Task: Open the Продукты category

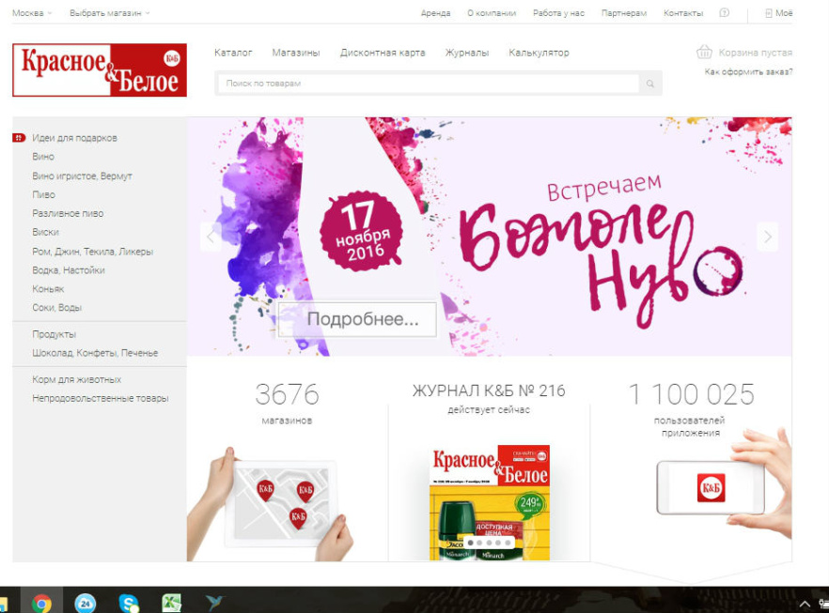Action: (x=54, y=334)
